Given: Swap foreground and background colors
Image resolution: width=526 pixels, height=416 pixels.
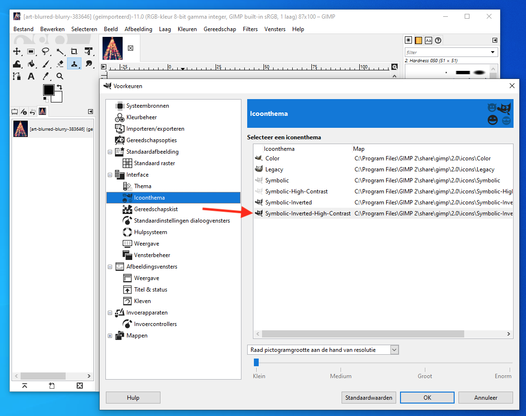Looking at the screenshot, I should (x=59, y=87).
